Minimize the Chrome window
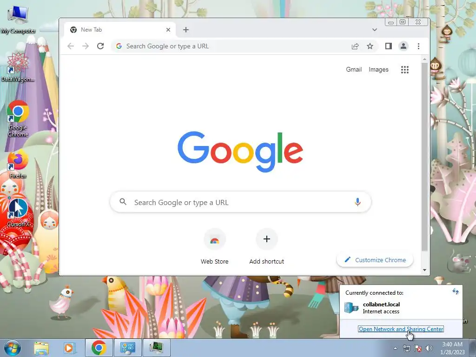Screen dimensions: 476x357 tap(391, 22)
